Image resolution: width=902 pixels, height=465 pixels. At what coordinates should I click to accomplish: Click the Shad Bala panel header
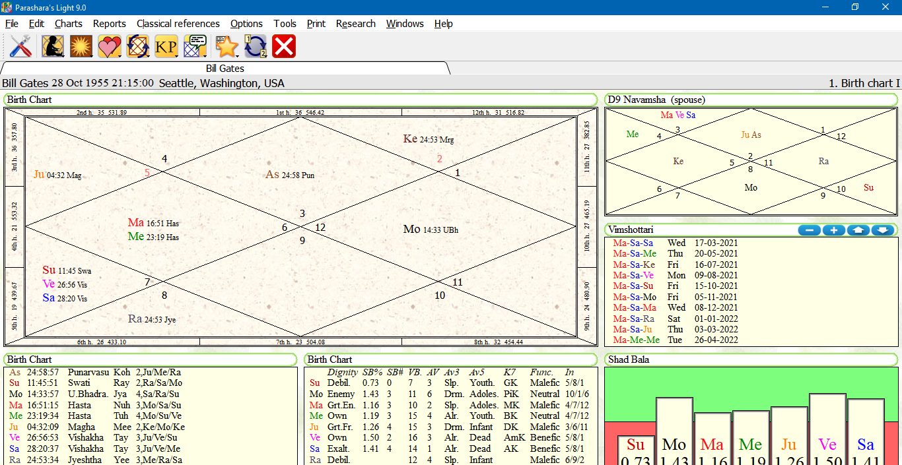point(751,359)
